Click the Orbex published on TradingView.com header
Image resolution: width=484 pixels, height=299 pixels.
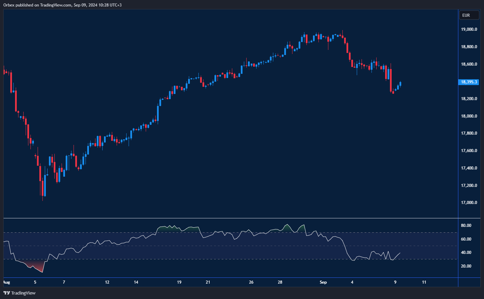point(62,5)
